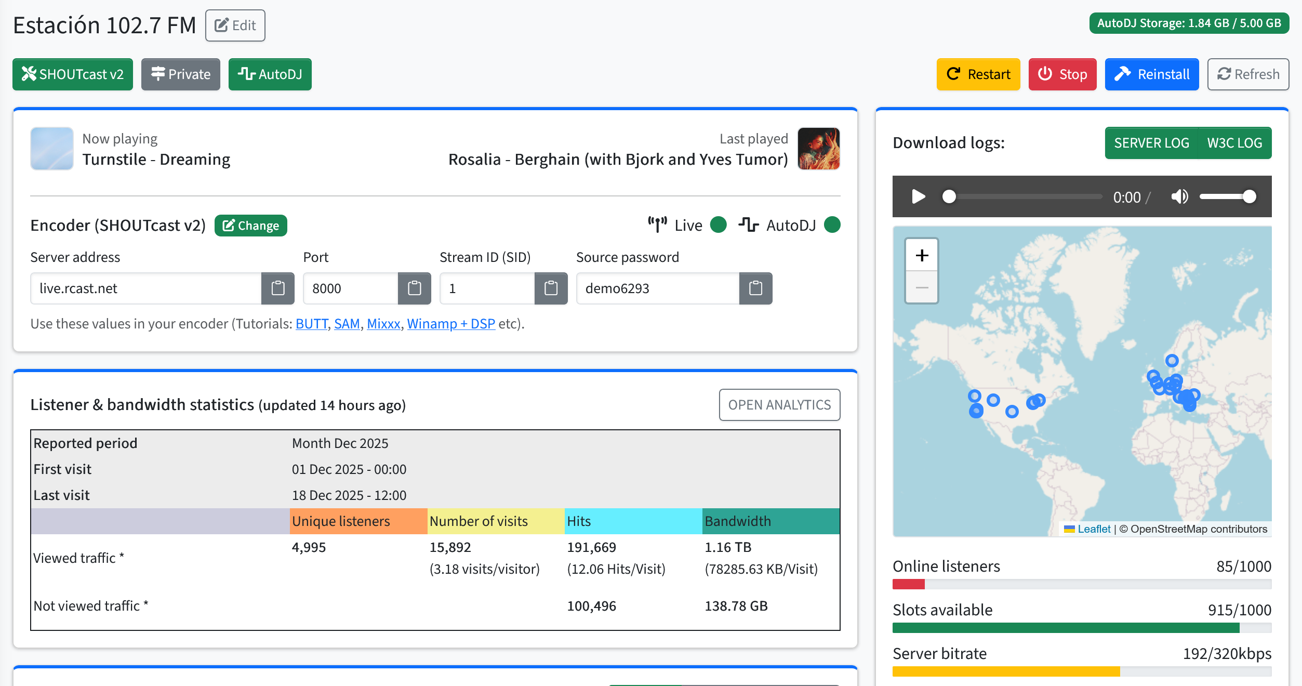Switch to the W3C LOG
Viewport: 1302px width, 686px height.
[x=1235, y=143]
